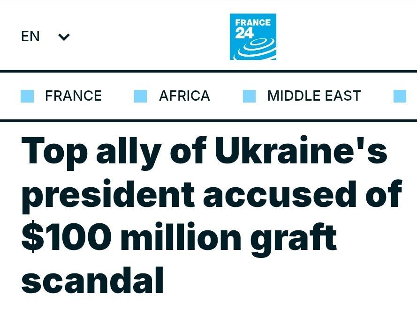
Task: Click the empty space between the EN selector and the logo
Action: [x=150, y=37]
